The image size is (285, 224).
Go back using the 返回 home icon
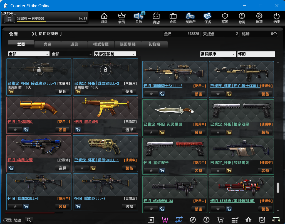pos(104,18)
